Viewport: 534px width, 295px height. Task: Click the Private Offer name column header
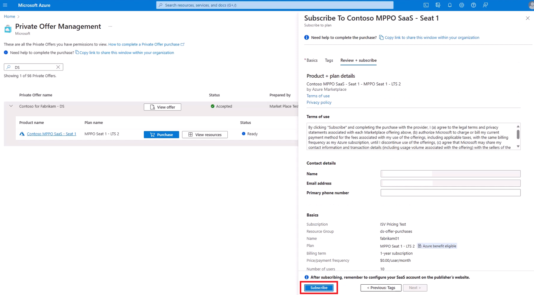(x=36, y=95)
